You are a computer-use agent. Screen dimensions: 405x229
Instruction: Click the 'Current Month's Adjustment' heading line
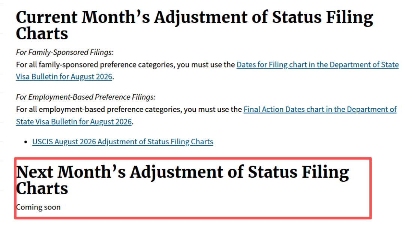[194, 18]
